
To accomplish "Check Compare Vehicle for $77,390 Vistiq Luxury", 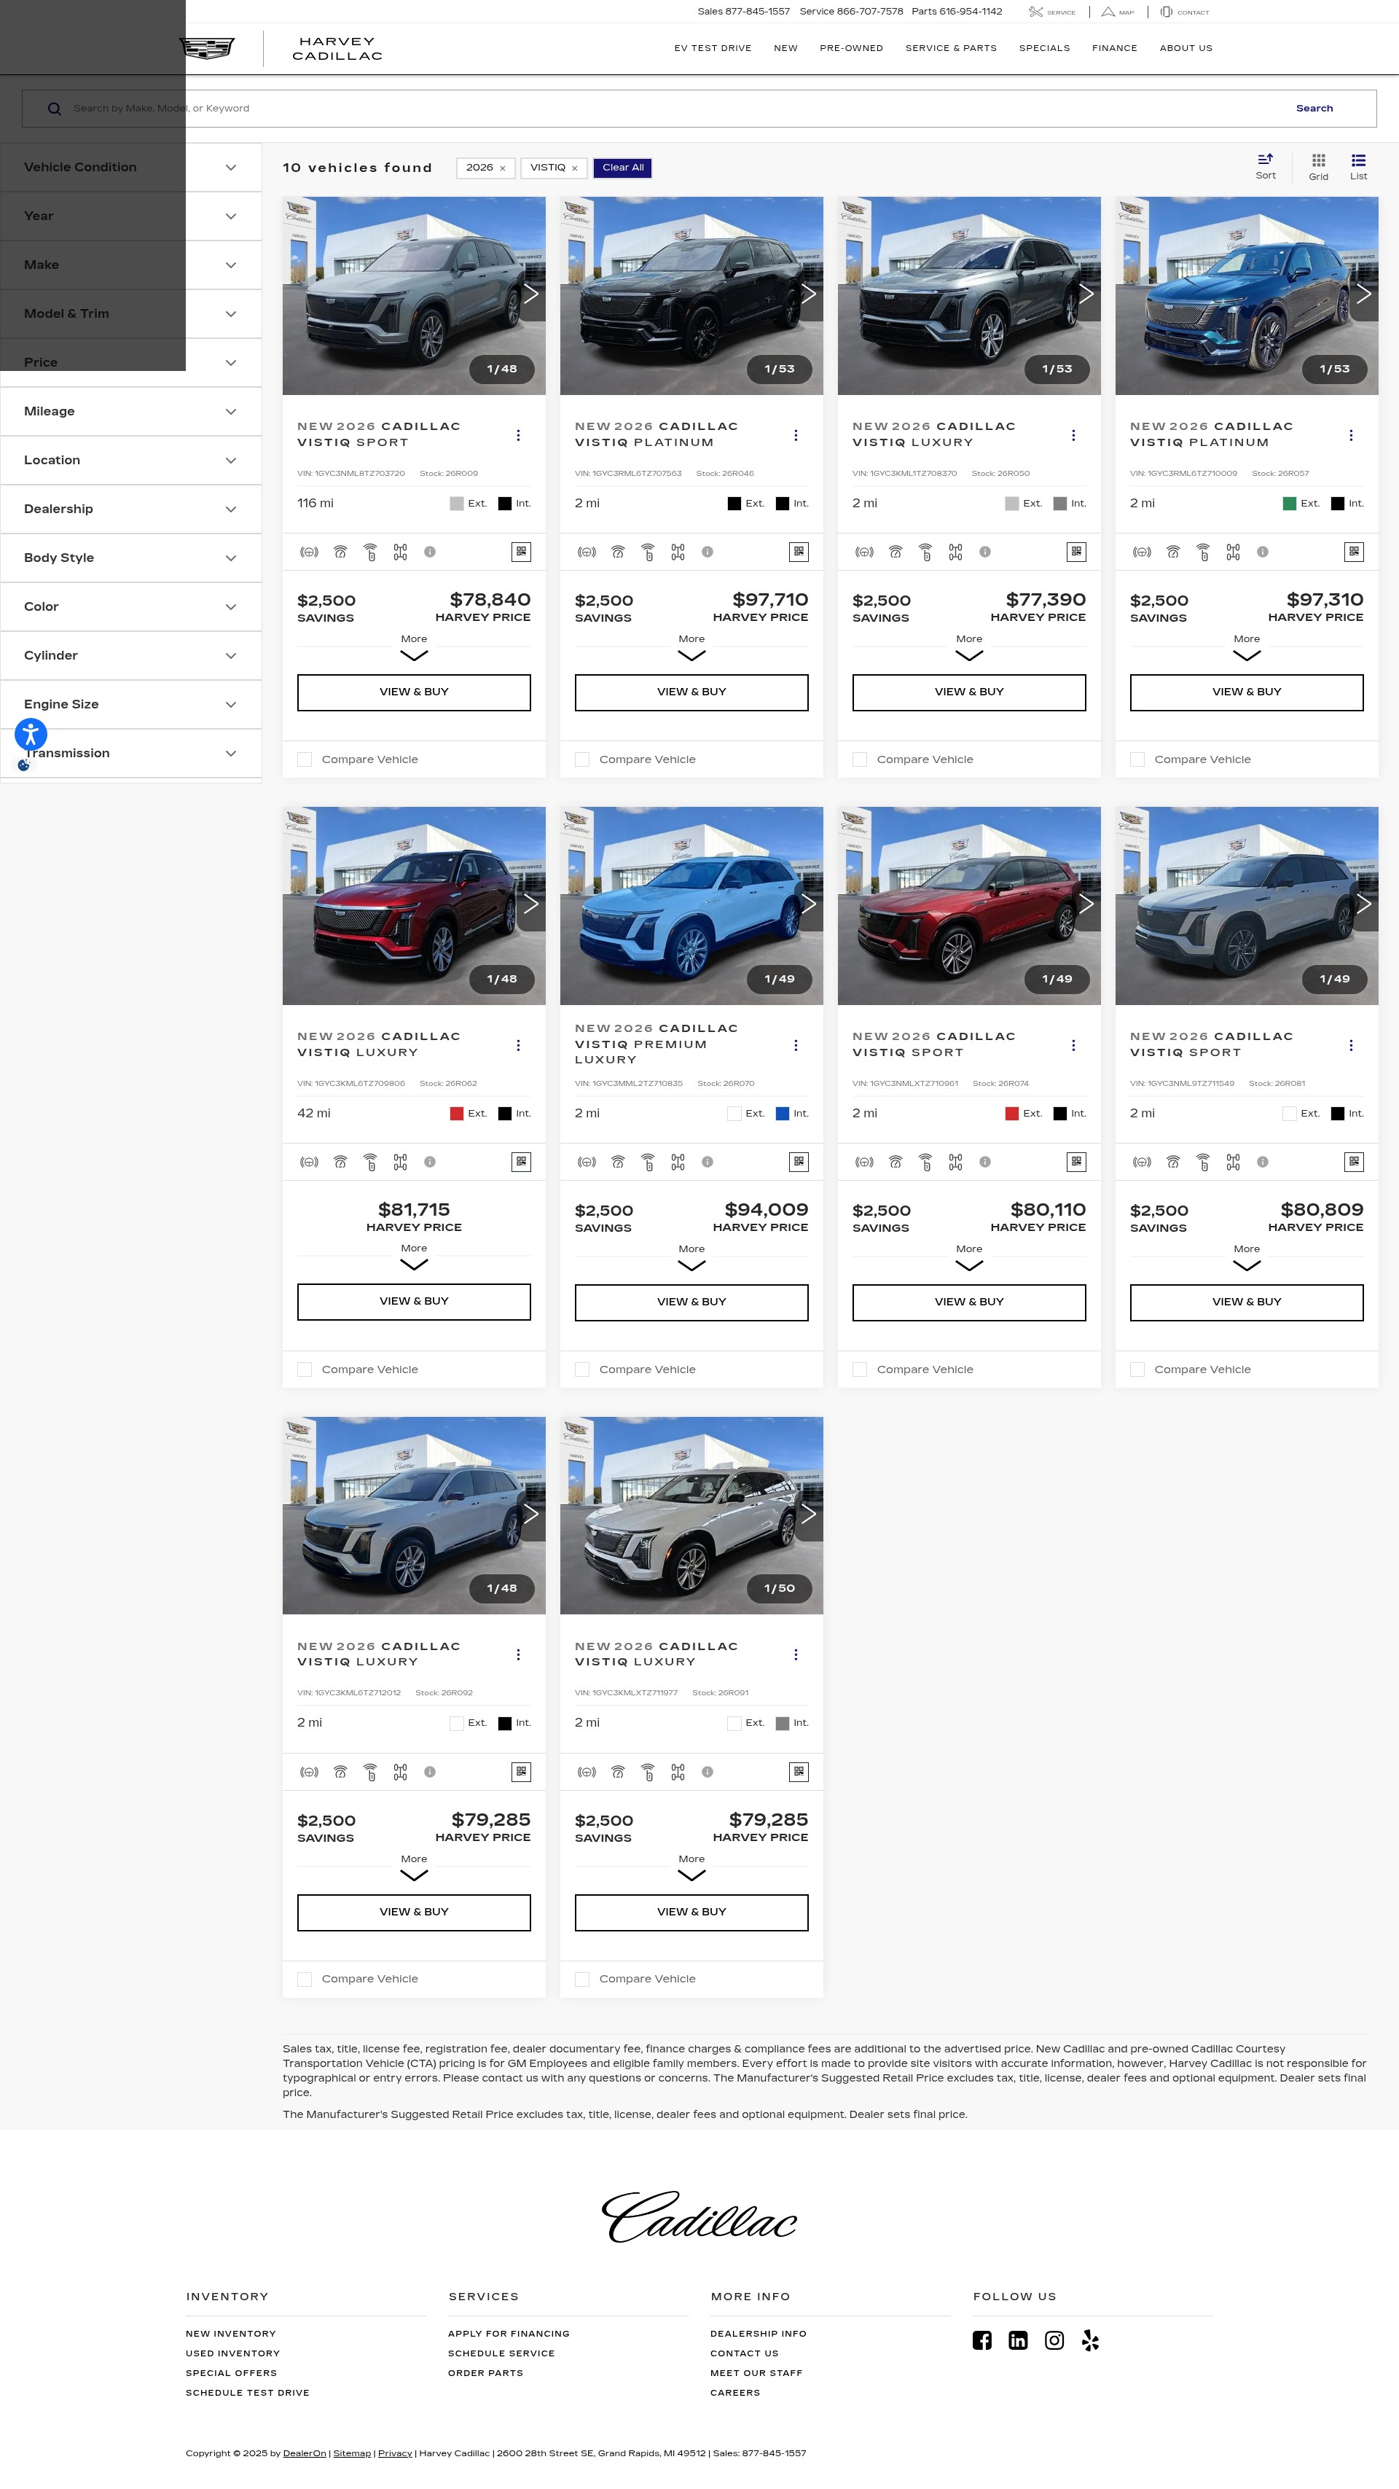I will click(859, 759).
